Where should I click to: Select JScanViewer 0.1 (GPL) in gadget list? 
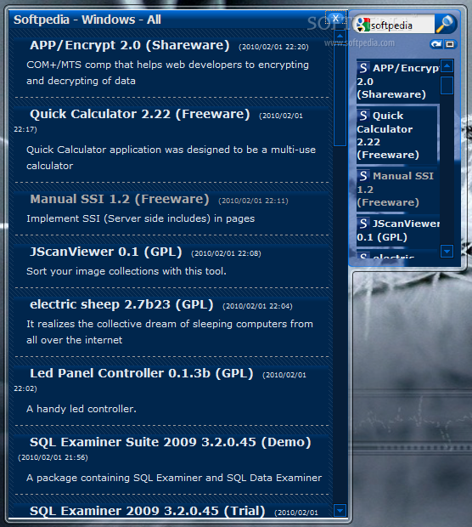click(x=398, y=230)
